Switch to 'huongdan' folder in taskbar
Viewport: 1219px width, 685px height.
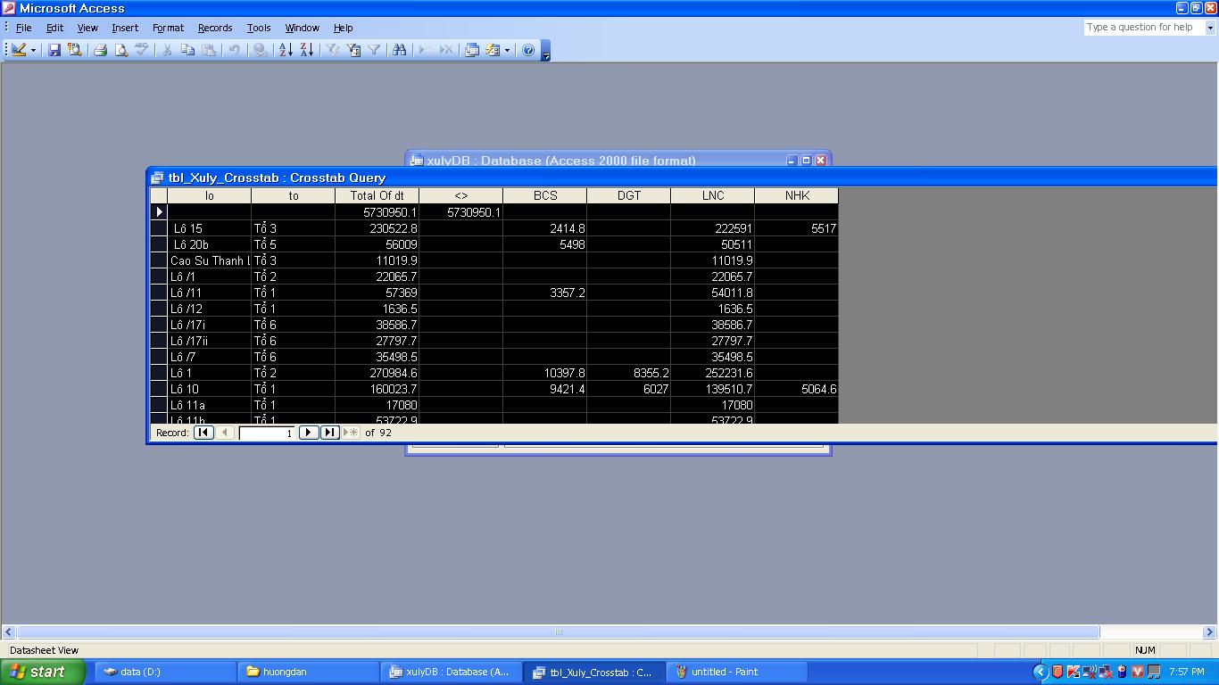[309, 672]
